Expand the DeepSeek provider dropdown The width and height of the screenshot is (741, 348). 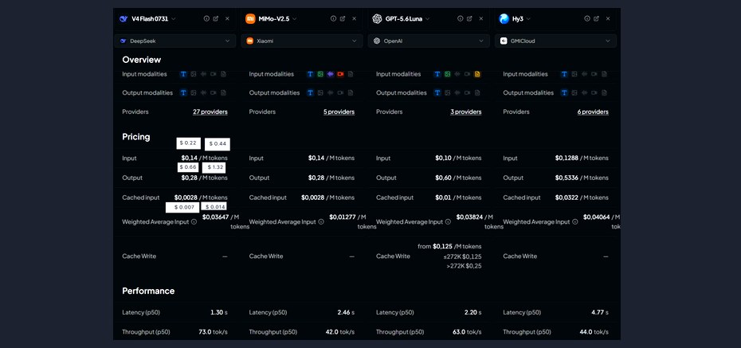coord(174,41)
